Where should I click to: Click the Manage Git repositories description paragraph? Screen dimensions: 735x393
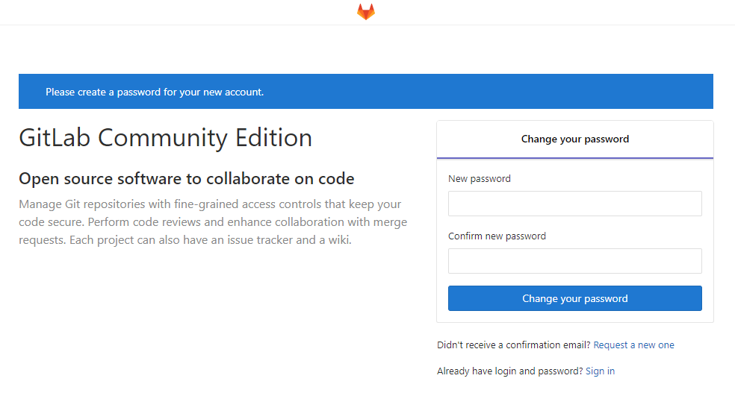coord(213,222)
